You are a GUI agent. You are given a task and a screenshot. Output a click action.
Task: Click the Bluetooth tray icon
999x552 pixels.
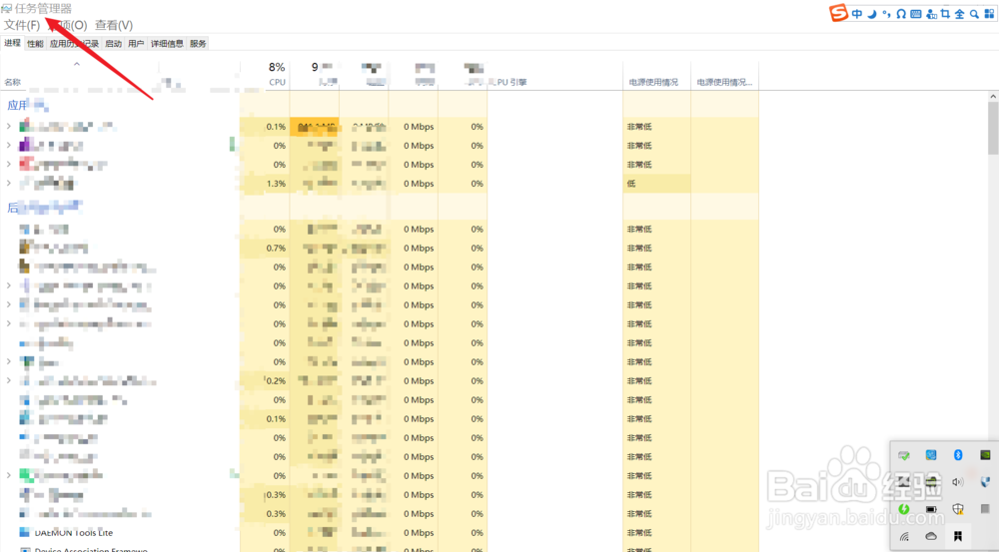coord(958,454)
